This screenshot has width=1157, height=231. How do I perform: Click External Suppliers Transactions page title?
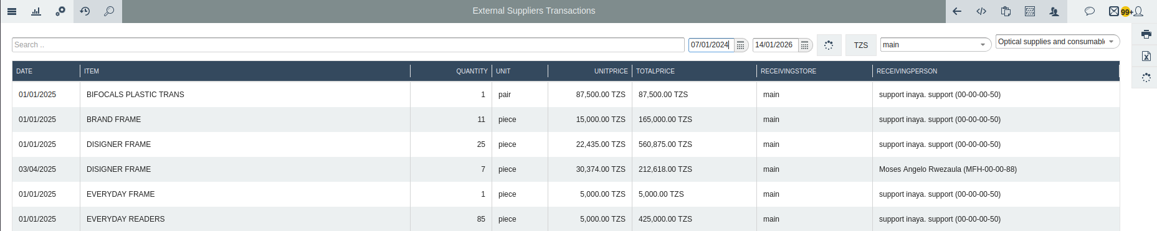[534, 11]
